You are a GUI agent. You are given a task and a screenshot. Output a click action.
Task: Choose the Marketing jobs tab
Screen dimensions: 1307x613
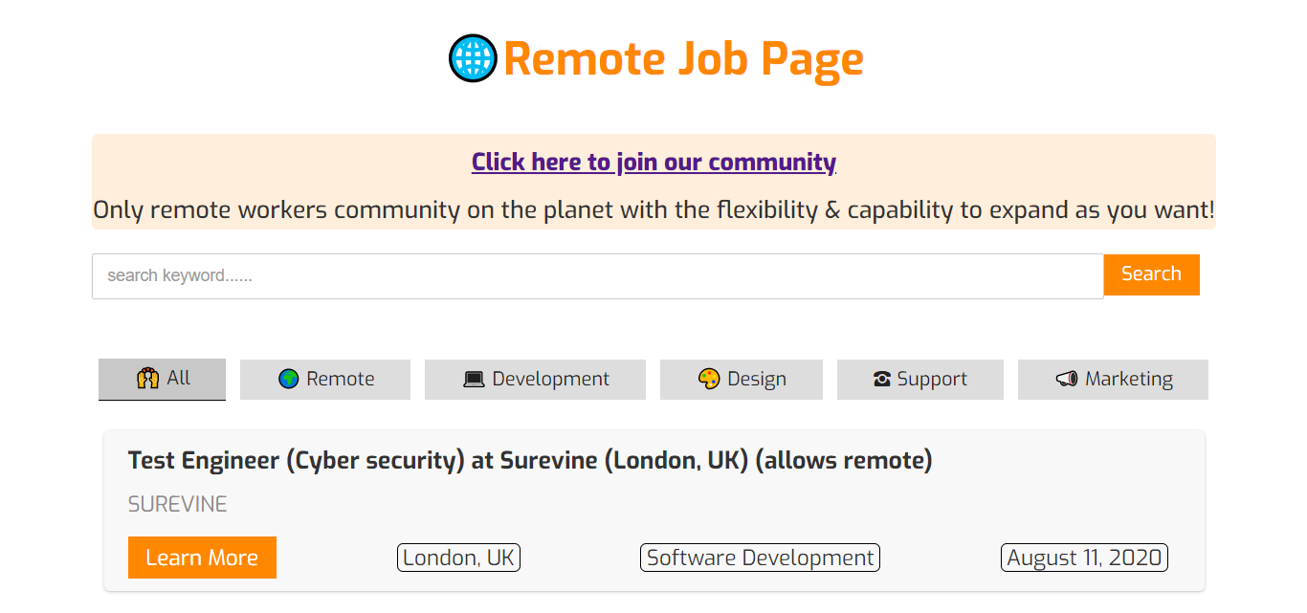(1114, 380)
